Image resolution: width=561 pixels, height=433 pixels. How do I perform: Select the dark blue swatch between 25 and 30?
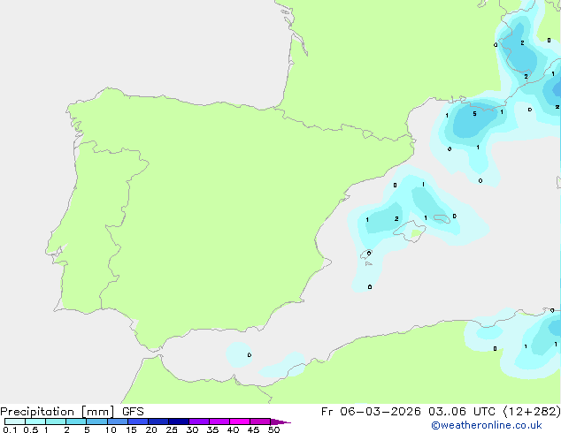click(x=179, y=422)
